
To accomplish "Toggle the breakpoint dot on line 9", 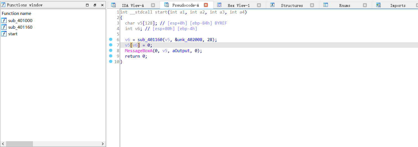I will click(x=111, y=56).
